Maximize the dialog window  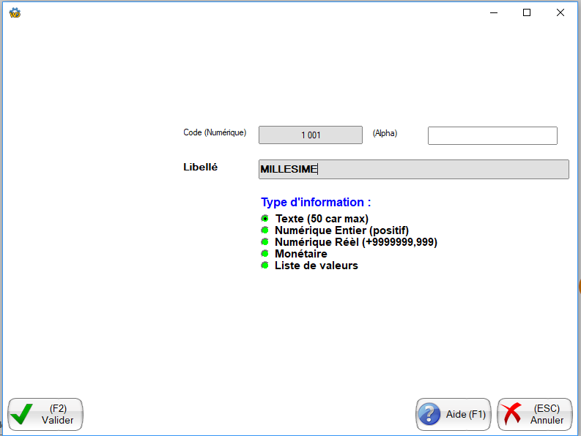click(x=526, y=12)
